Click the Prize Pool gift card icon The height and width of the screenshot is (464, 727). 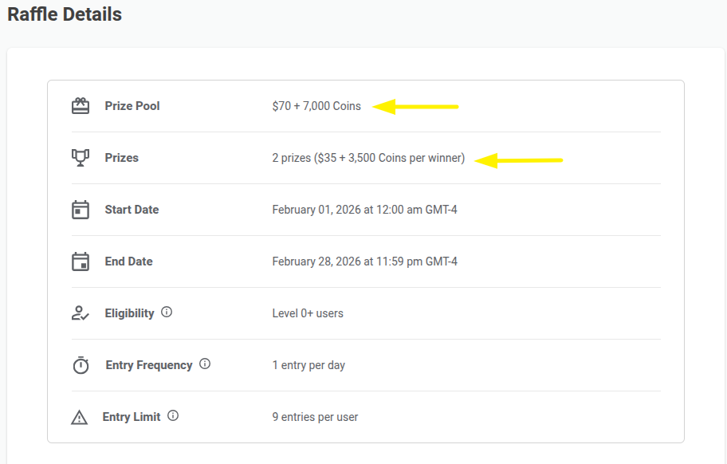point(81,106)
